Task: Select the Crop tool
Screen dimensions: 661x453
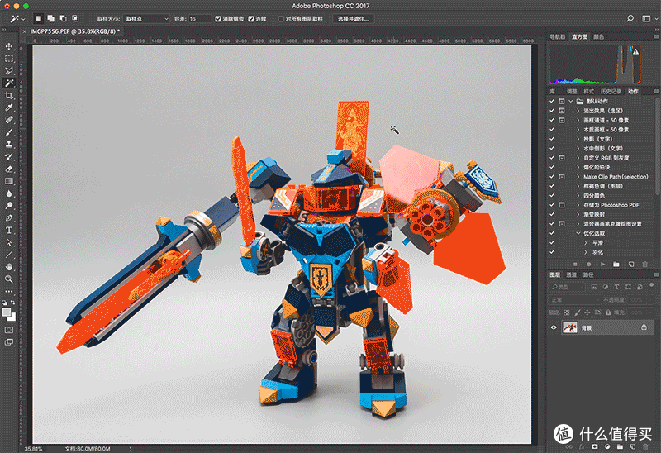Action: point(9,95)
